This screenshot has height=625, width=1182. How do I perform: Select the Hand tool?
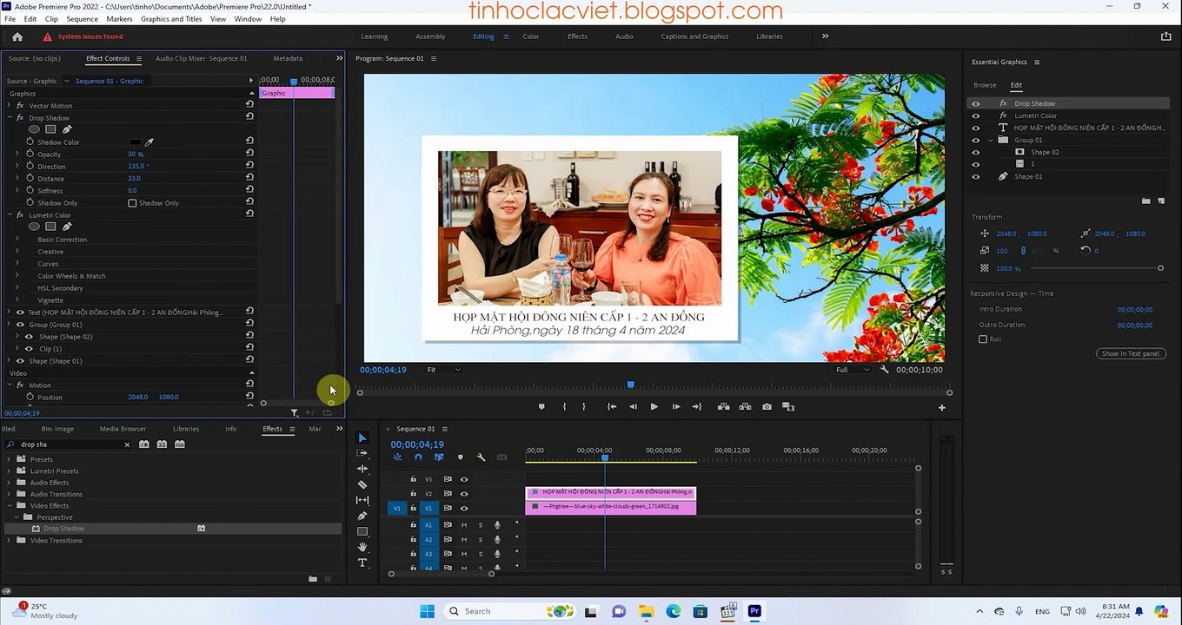click(362, 547)
